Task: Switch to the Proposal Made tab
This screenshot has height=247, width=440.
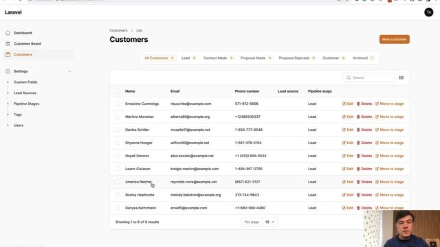Action: pos(256,58)
